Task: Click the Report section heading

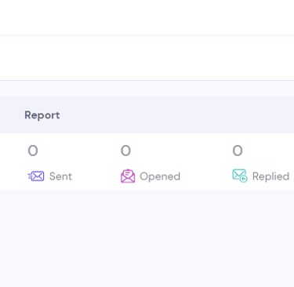Action: (x=42, y=115)
